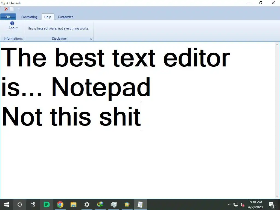Select the Help ribbon tab
The width and height of the screenshot is (280, 210).
coord(48,17)
